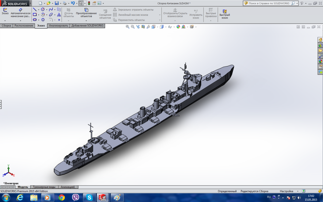Click Настройка in the status bar
Image resolution: width=323 pixels, height=202 pixels.
pos(286,191)
